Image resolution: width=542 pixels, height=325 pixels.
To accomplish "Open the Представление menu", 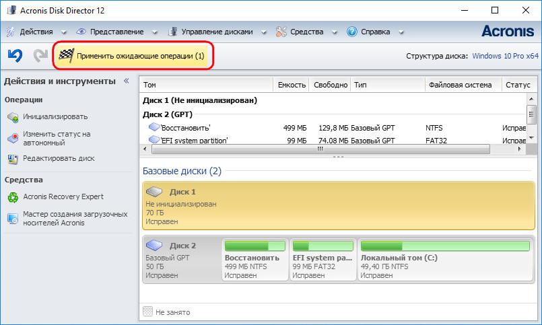I will click(x=117, y=32).
